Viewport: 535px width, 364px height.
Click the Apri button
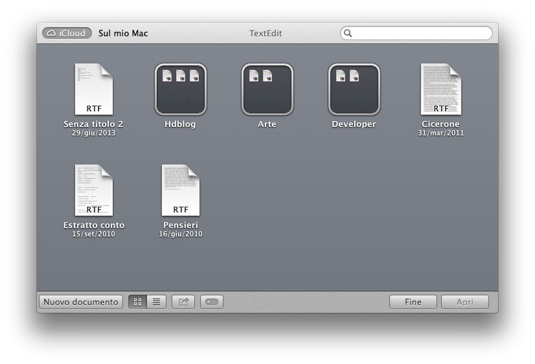click(464, 302)
